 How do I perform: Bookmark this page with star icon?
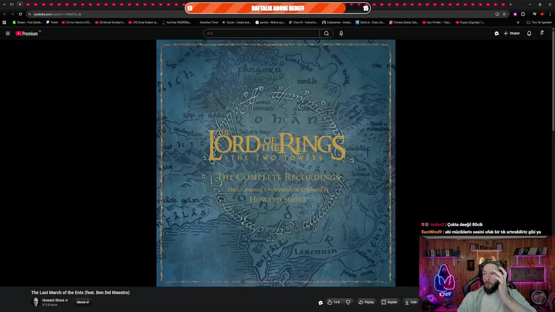[504, 14]
